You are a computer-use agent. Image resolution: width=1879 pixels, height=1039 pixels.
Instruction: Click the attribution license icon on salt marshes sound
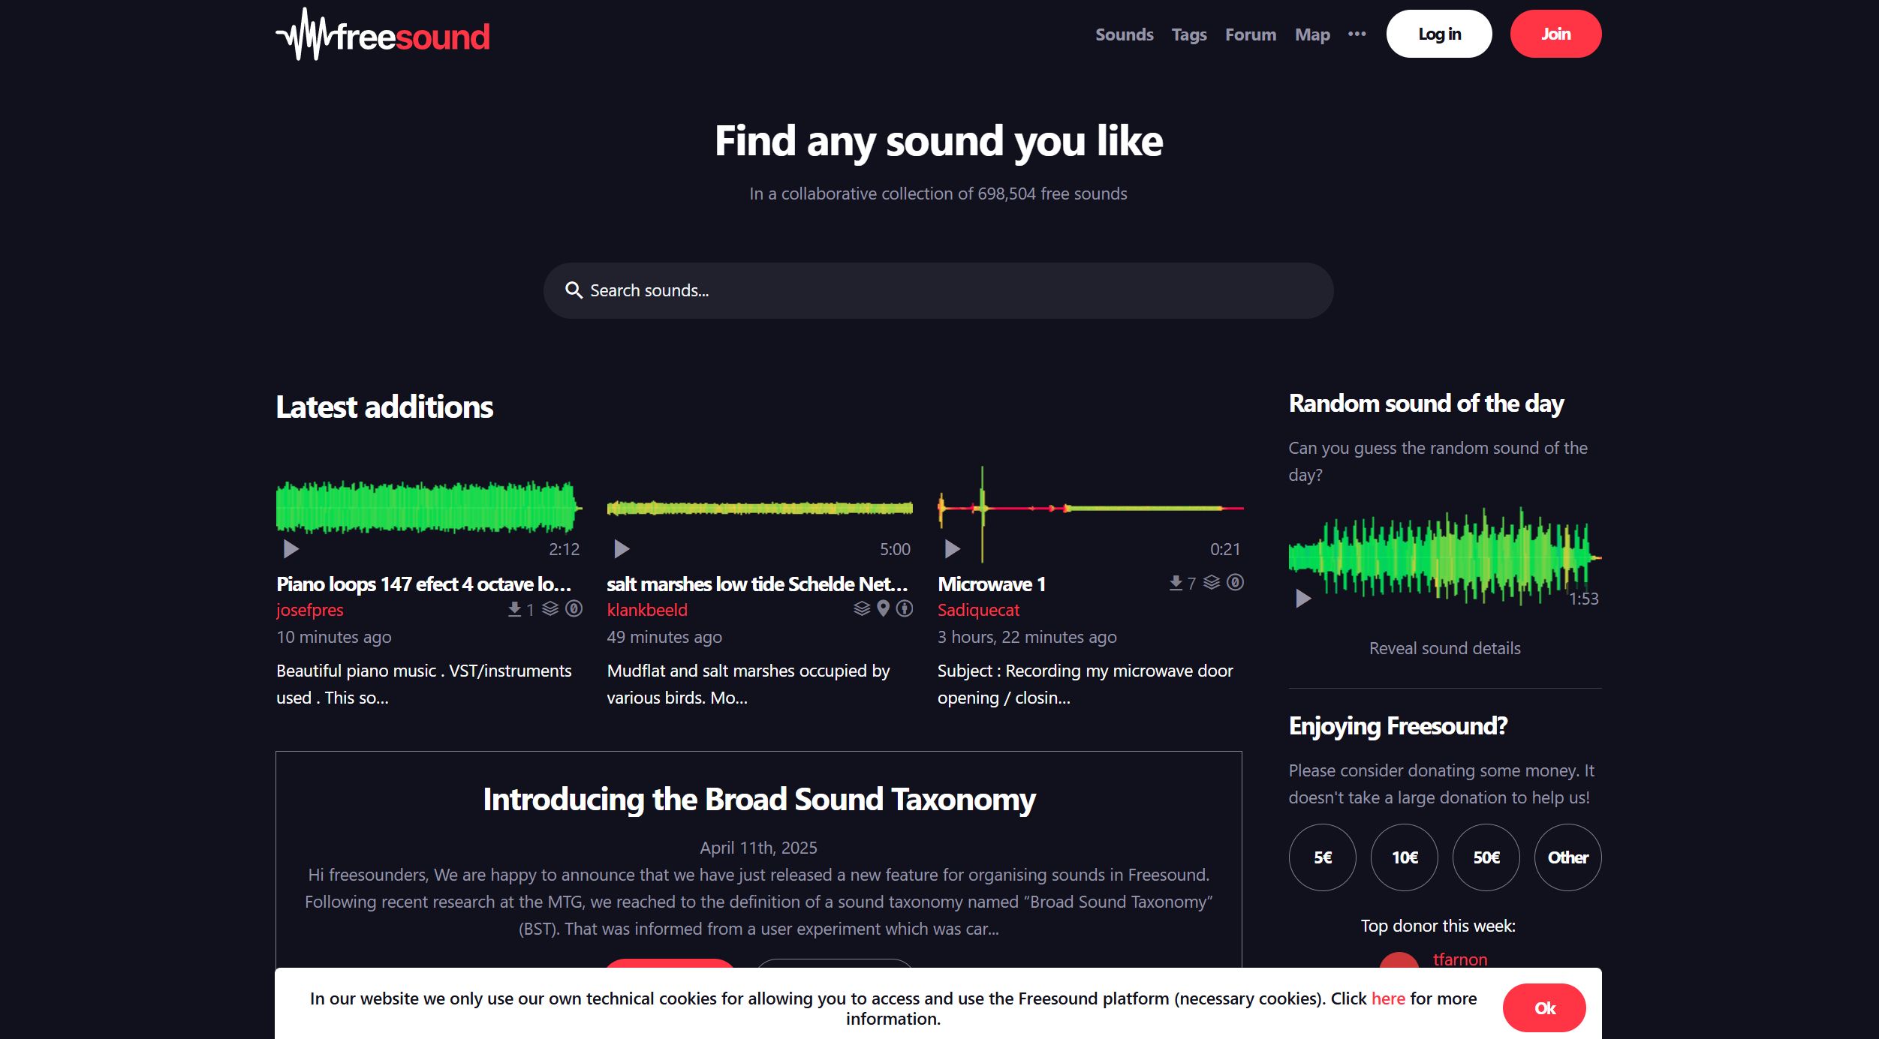905,608
